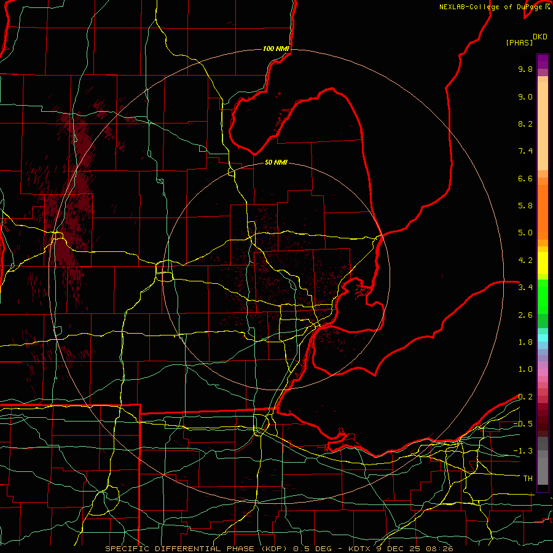Click the TH threshold label
553x553 pixels.
pyautogui.click(x=528, y=479)
